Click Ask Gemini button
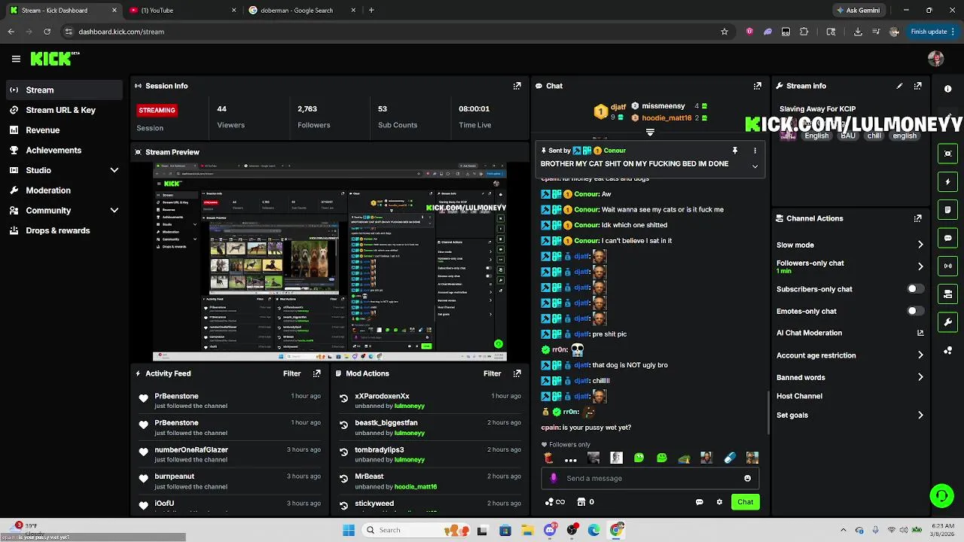The image size is (964, 542). click(x=858, y=11)
